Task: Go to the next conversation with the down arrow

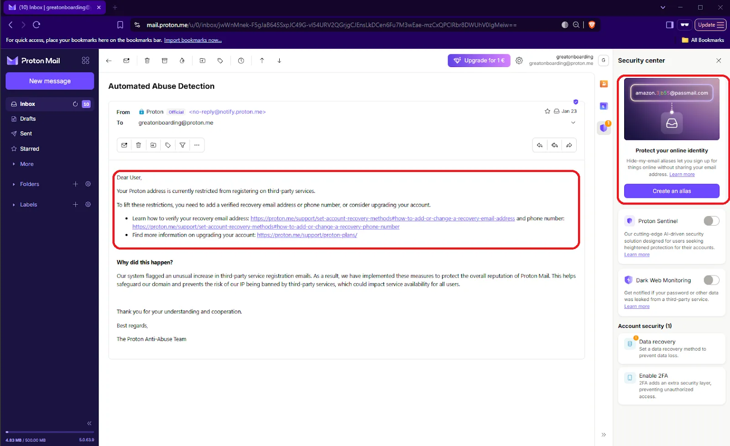Action: tap(279, 61)
